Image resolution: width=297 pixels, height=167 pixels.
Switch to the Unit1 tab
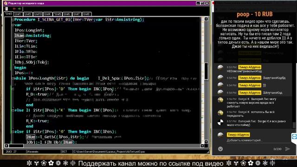click(18, 14)
